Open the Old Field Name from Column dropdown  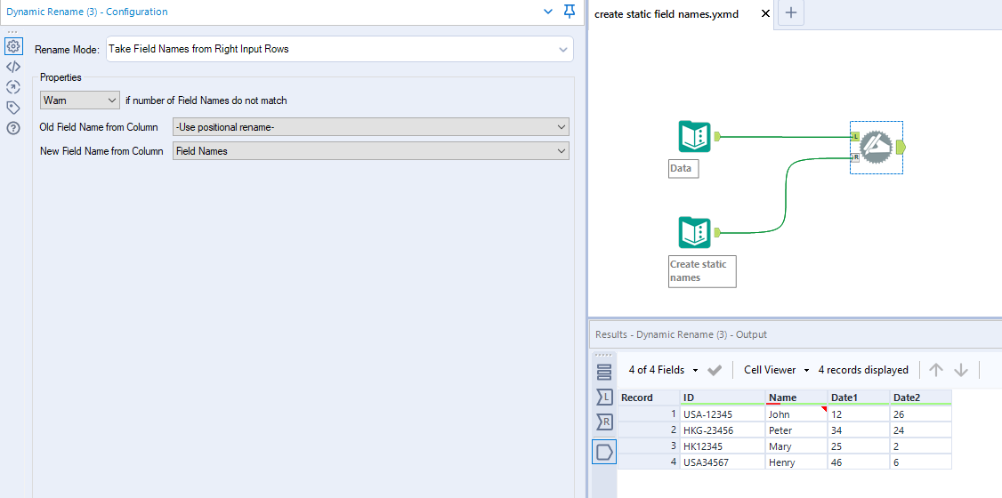371,127
